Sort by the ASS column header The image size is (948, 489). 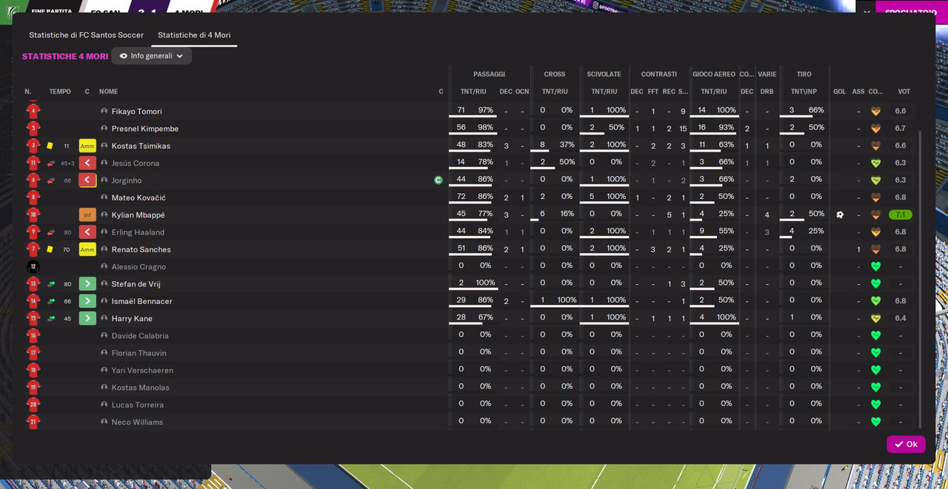coord(858,92)
